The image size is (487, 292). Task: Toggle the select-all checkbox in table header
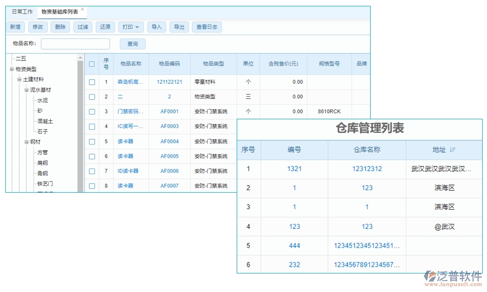click(x=91, y=63)
